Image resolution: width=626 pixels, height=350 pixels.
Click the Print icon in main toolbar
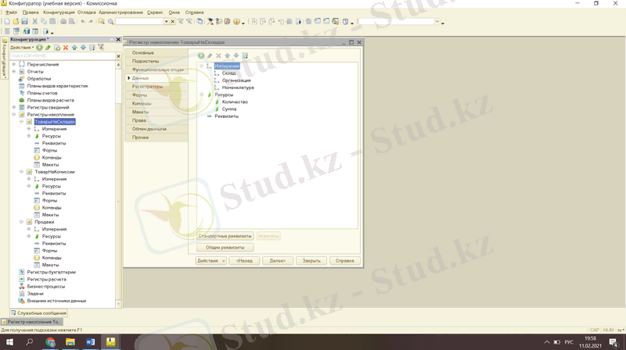click(x=63, y=22)
